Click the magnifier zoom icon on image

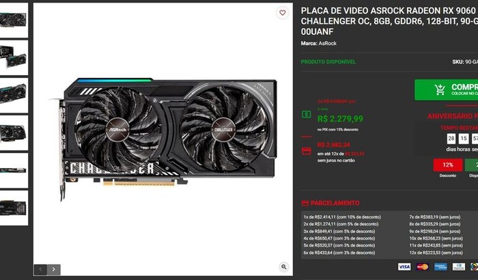tap(283, 267)
